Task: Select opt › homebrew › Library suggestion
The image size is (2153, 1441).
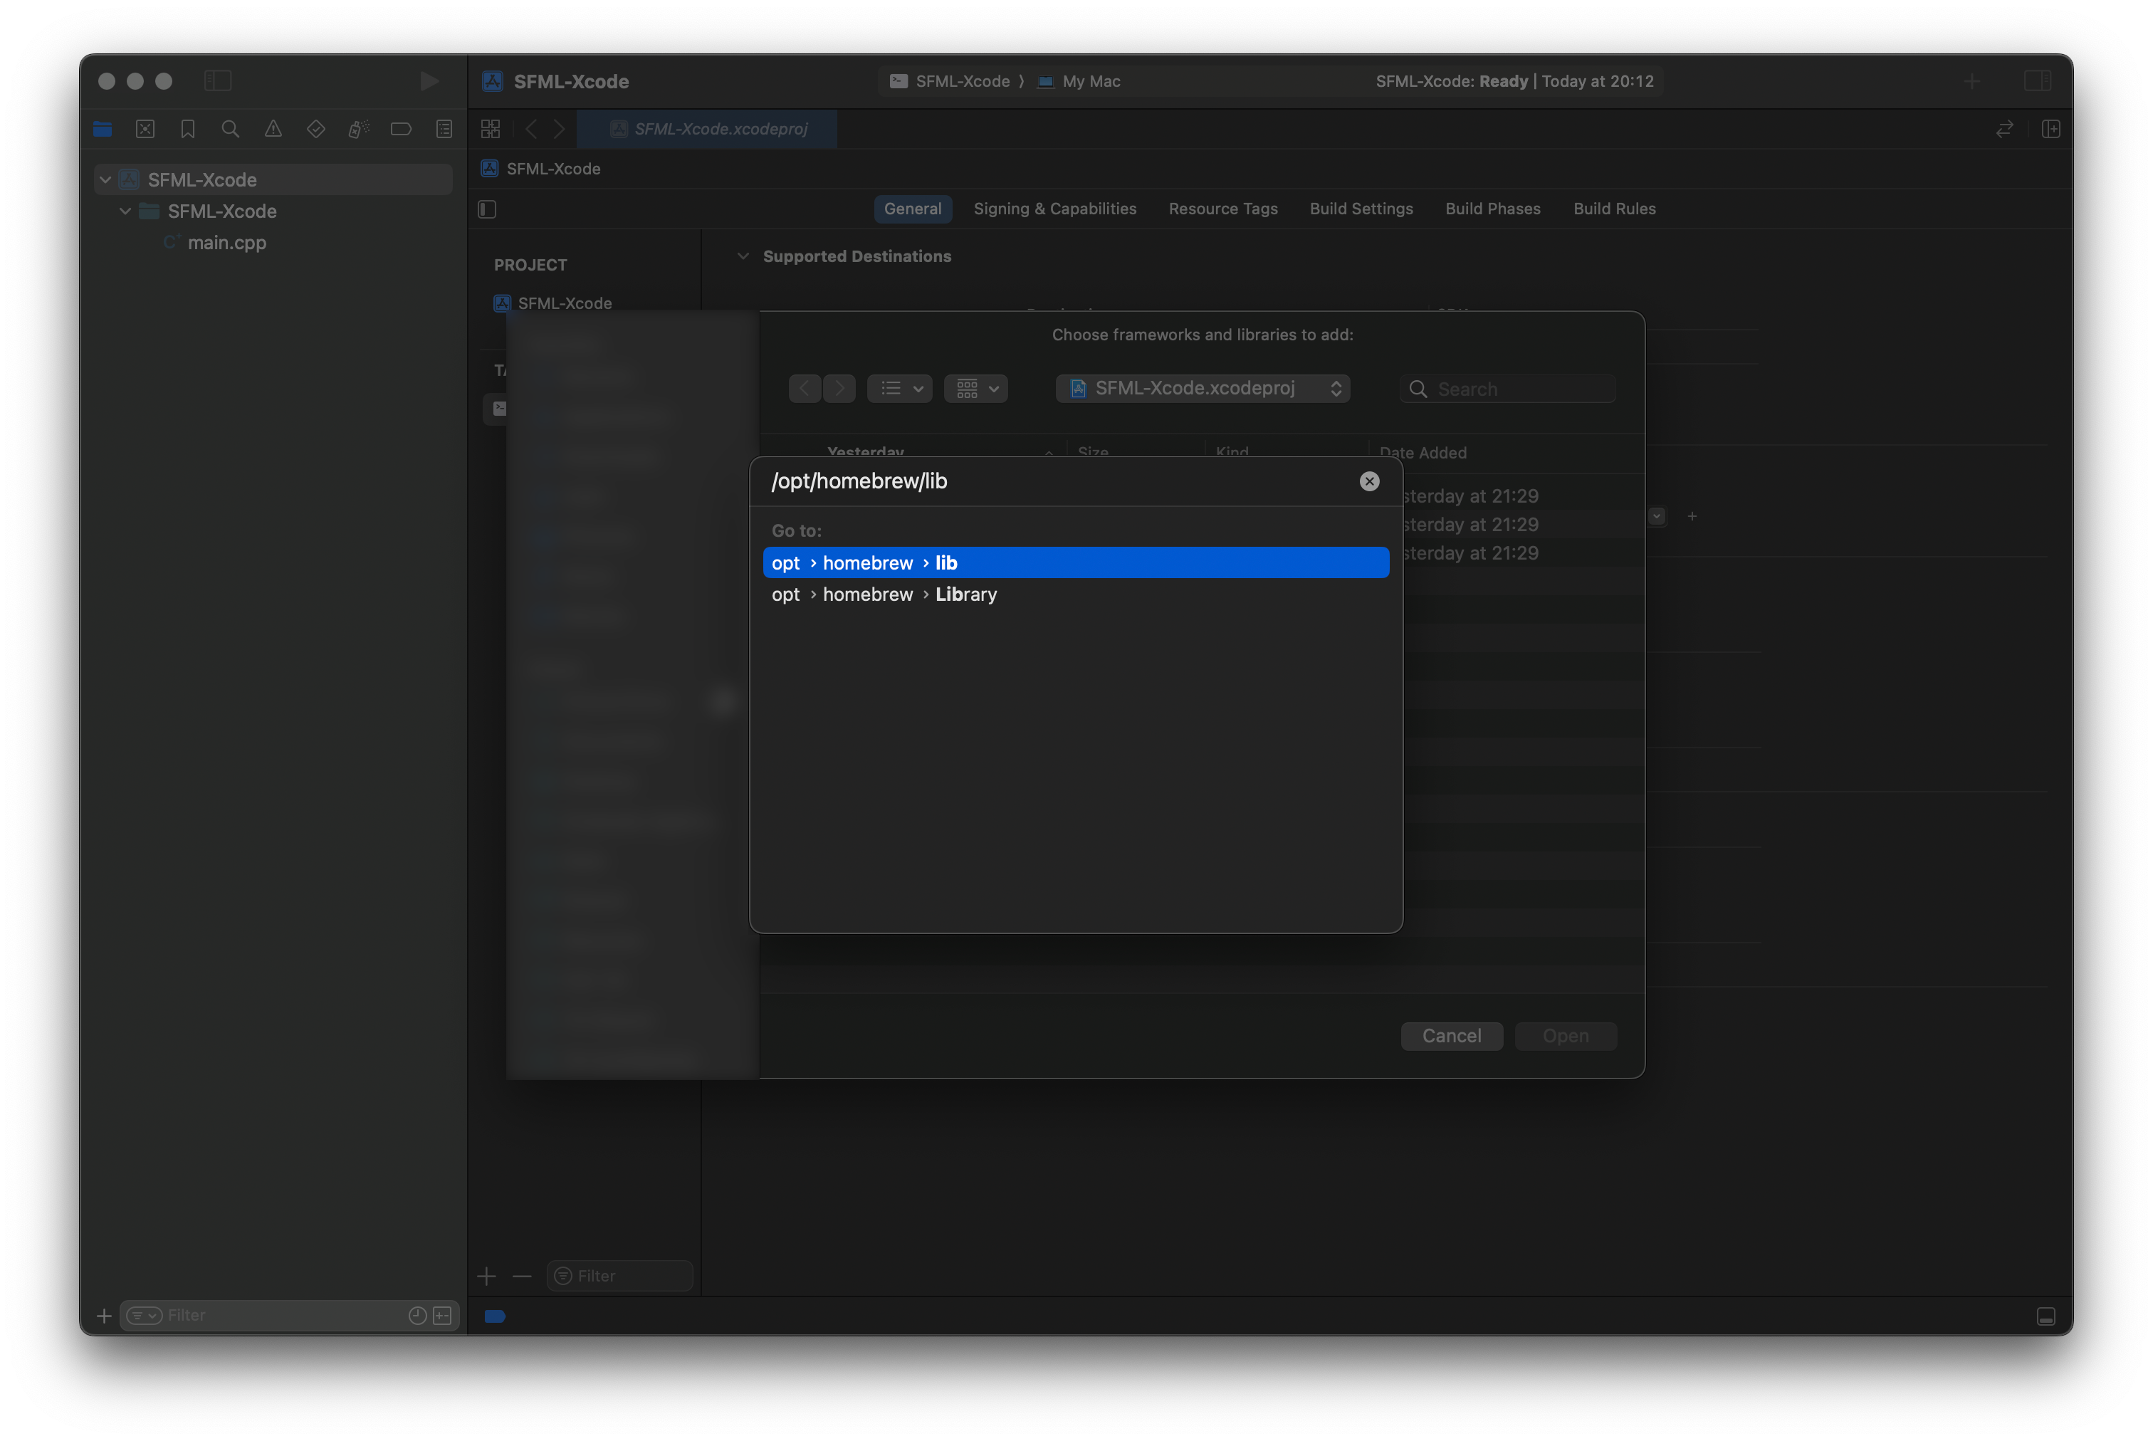Action: coord(1075,594)
